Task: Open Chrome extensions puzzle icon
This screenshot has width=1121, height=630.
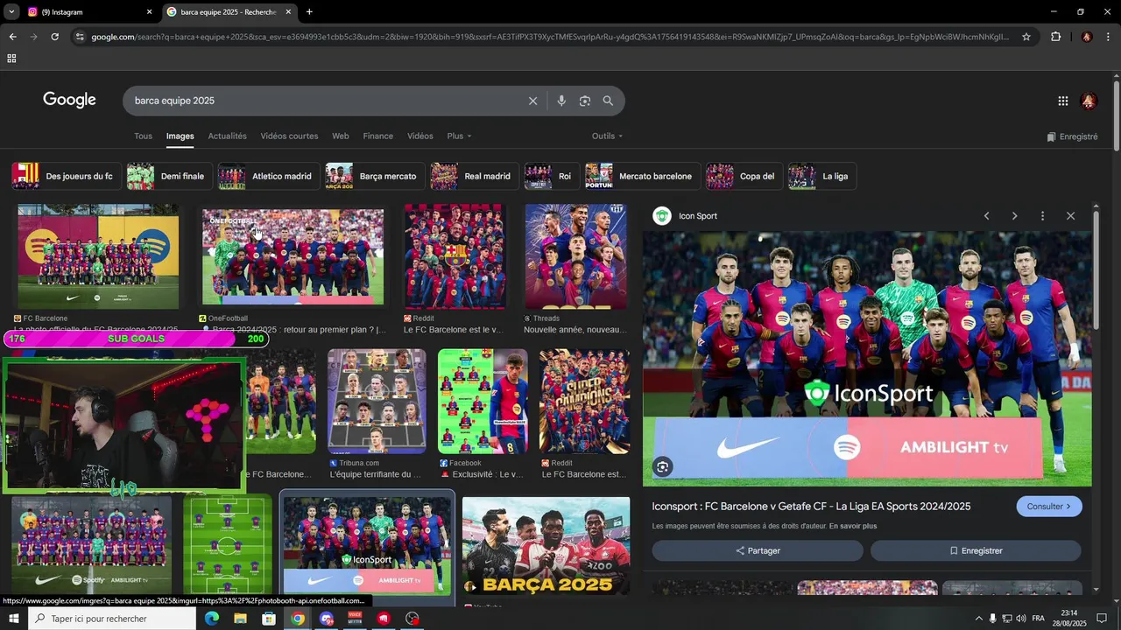Action: (1055, 37)
